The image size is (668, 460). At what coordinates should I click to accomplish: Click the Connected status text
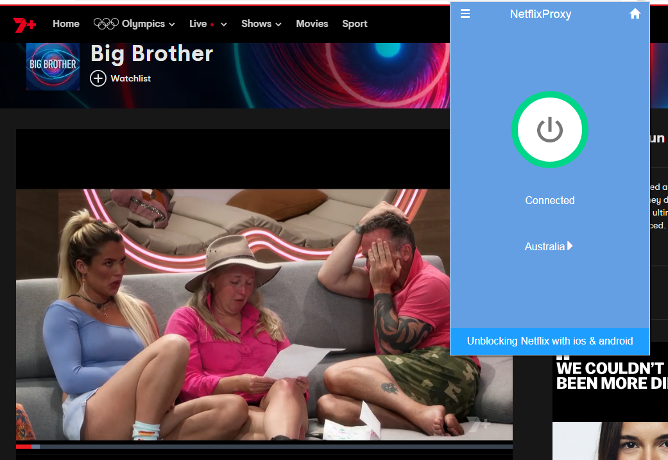pyautogui.click(x=549, y=200)
